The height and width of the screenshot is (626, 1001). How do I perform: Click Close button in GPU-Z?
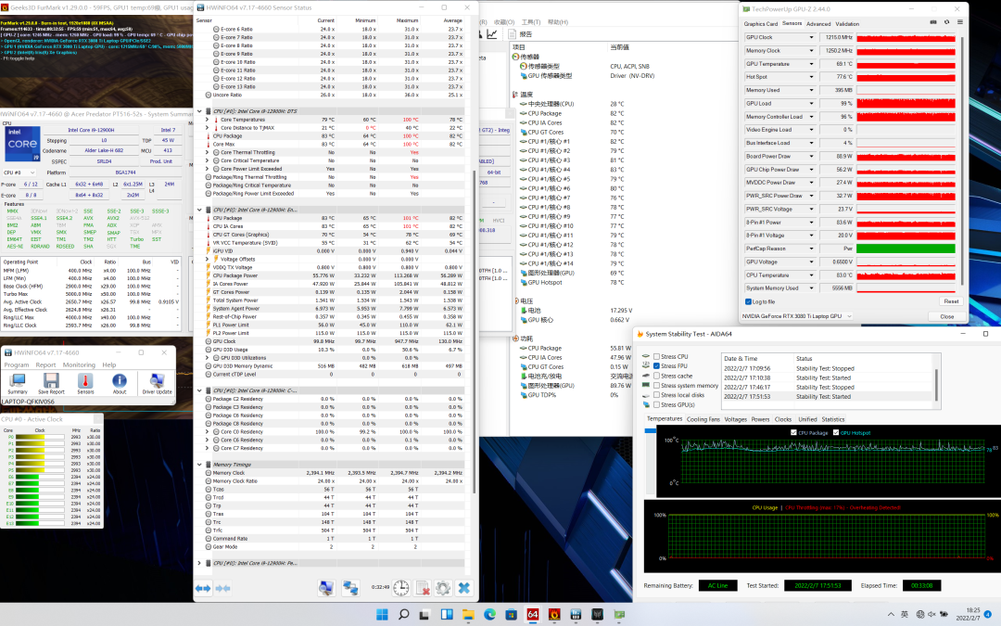946,316
